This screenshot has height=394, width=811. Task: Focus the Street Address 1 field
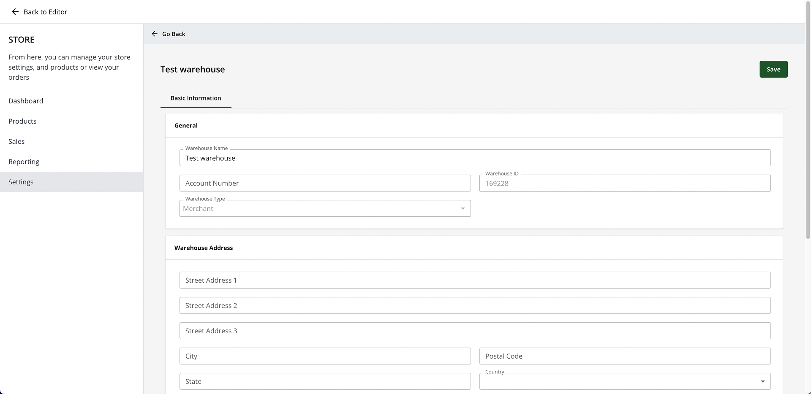click(x=475, y=280)
